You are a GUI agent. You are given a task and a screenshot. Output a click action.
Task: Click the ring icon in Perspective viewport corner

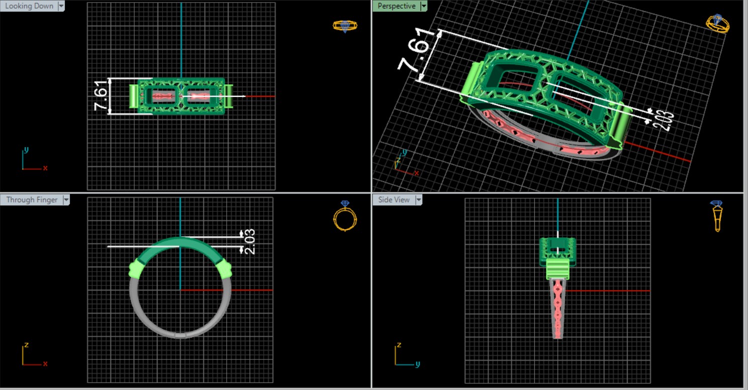[717, 23]
